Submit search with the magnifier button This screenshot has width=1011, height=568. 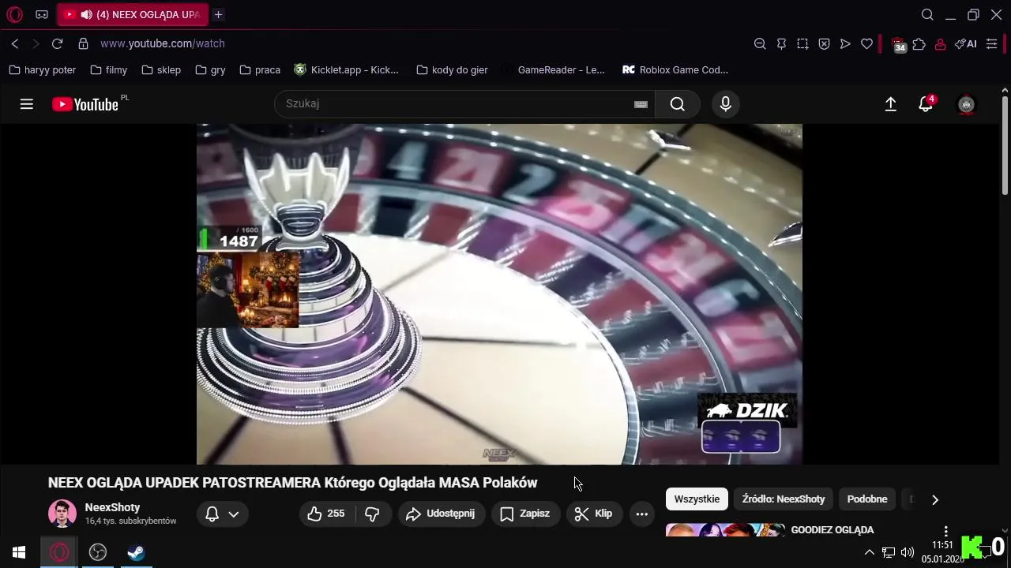(678, 104)
